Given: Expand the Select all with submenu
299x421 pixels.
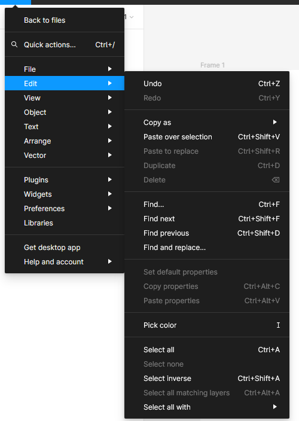Looking at the screenshot, I should 207,407.
